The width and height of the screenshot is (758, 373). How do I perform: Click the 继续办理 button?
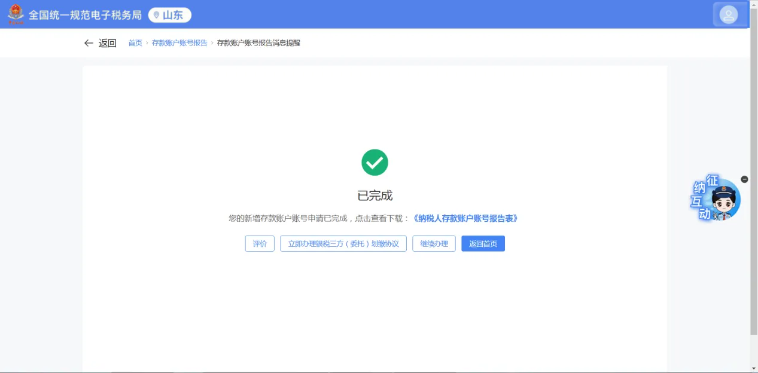[x=434, y=244]
